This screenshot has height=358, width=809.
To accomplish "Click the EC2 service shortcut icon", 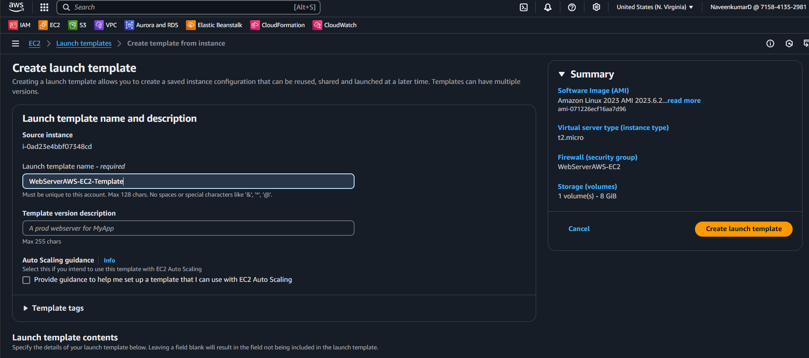I will coord(43,25).
